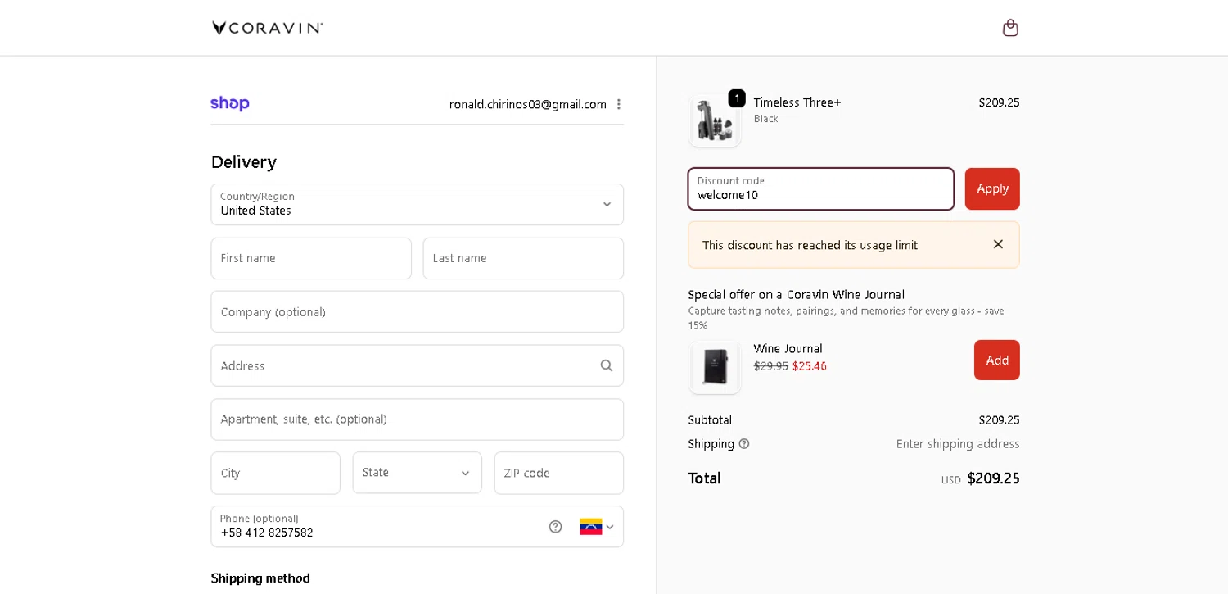Click the address search magnifier icon
1228x594 pixels.
point(607,365)
